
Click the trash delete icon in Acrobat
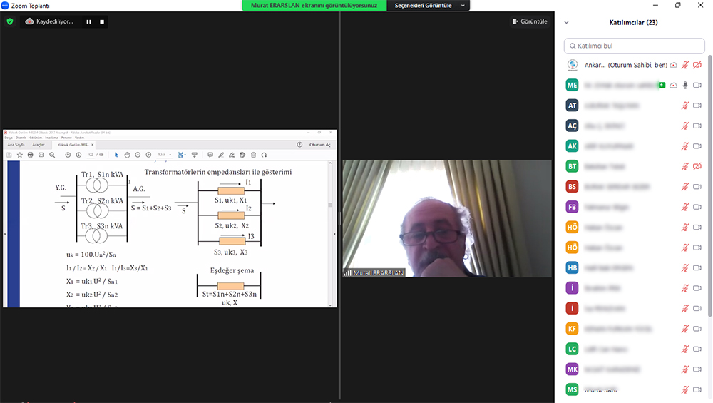click(x=254, y=155)
